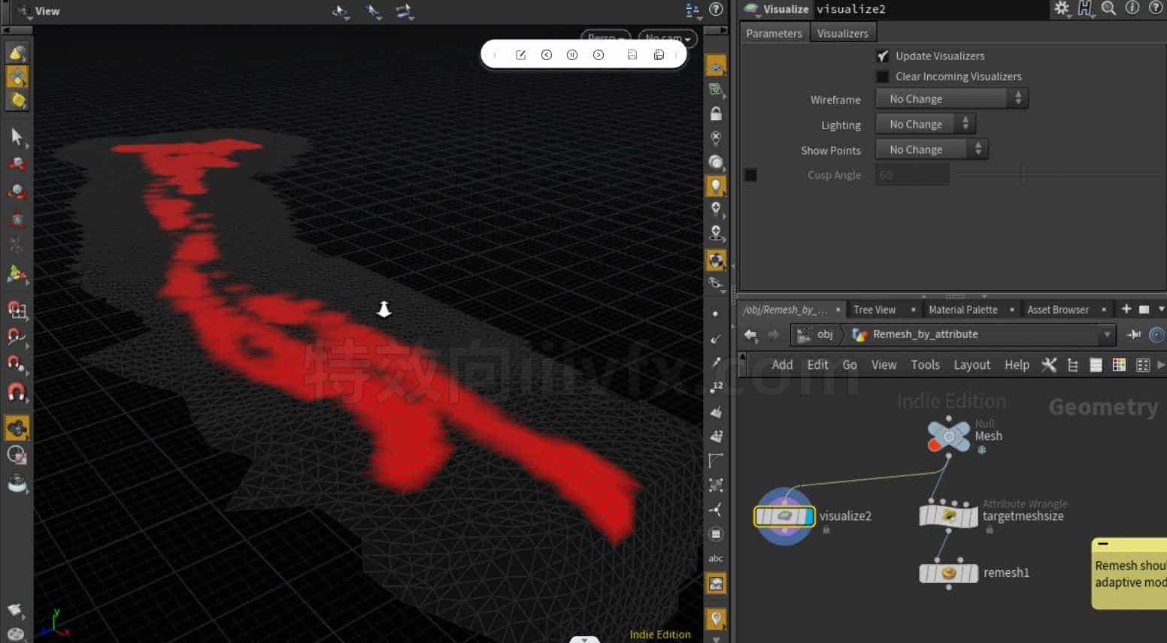Expand the network path history dropdown arrow
Image resolution: width=1167 pixels, height=643 pixels.
point(1106,334)
